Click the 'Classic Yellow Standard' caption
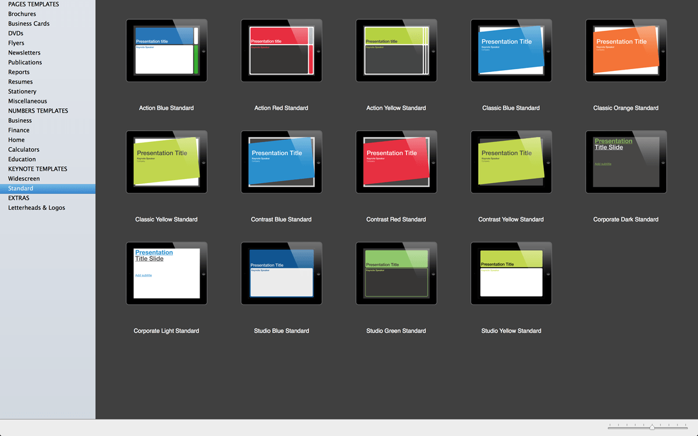 coord(166,220)
